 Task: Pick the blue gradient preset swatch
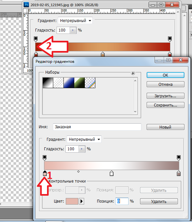[69, 83]
